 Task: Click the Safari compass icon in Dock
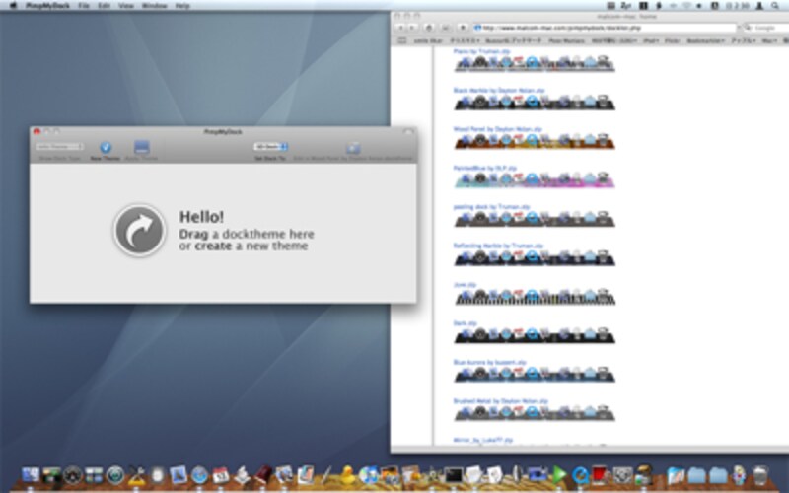click(x=199, y=474)
